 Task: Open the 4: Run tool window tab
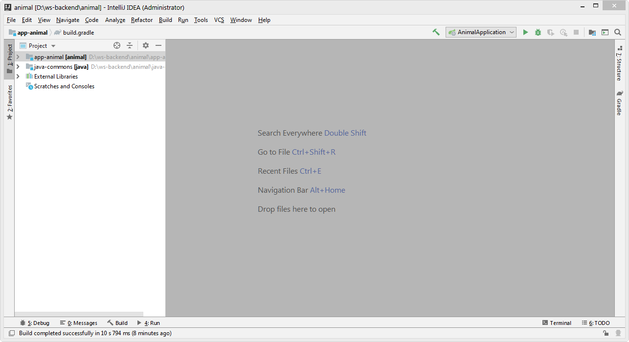click(x=148, y=323)
